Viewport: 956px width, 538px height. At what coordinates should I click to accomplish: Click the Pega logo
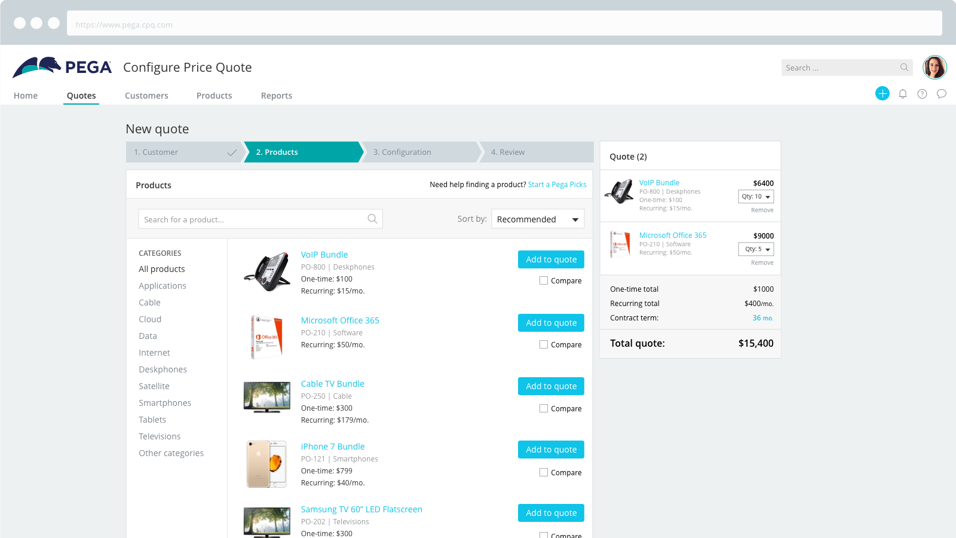point(62,68)
